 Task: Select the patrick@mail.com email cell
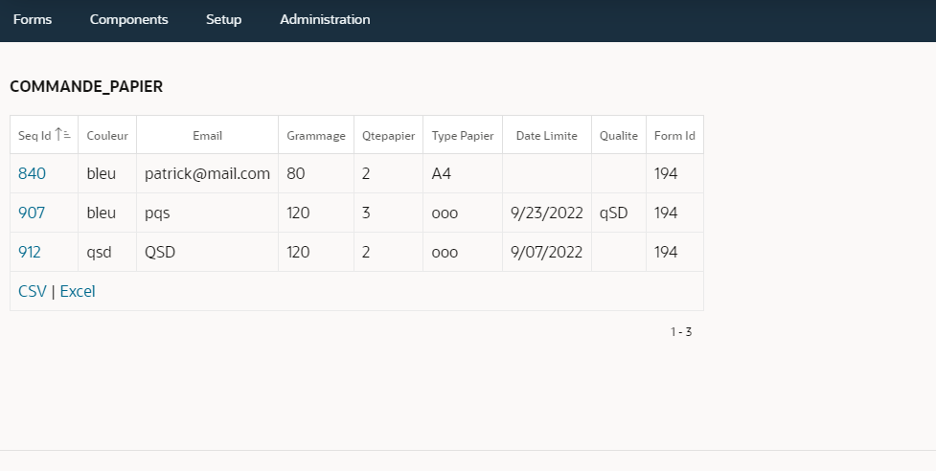pyautogui.click(x=207, y=173)
